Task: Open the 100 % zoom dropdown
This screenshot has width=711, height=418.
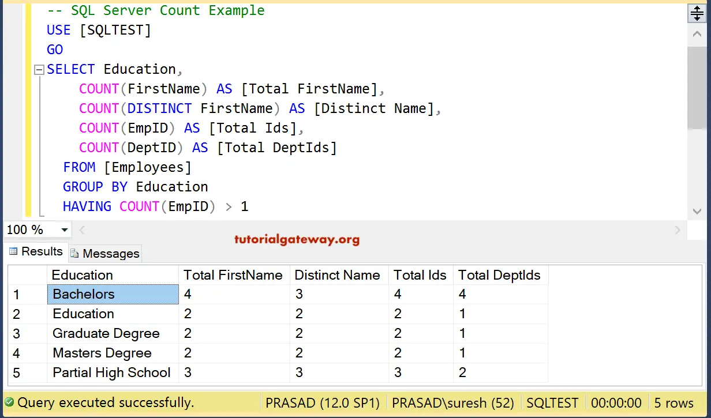Action: (x=65, y=229)
